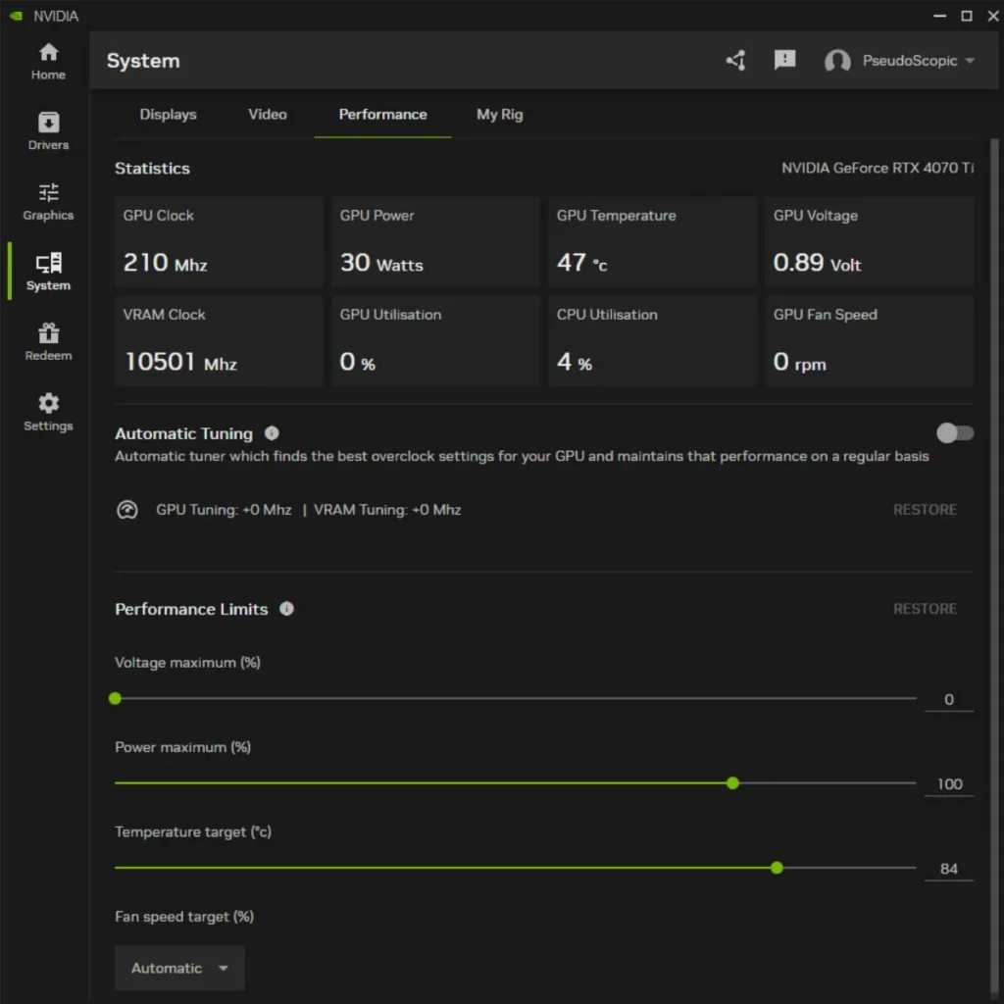Image resolution: width=1004 pixels, height=1004 pixels.
Task: Click RESTORE for Performance Limits
Action: [925, 608]
